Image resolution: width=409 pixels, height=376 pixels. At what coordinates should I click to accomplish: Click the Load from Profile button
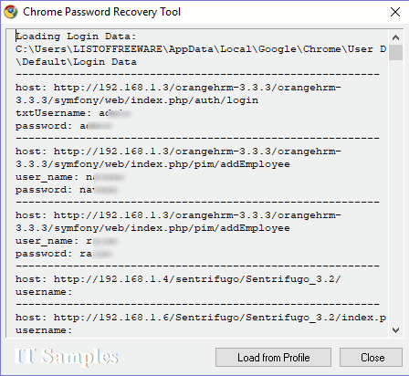coord(273,358)
